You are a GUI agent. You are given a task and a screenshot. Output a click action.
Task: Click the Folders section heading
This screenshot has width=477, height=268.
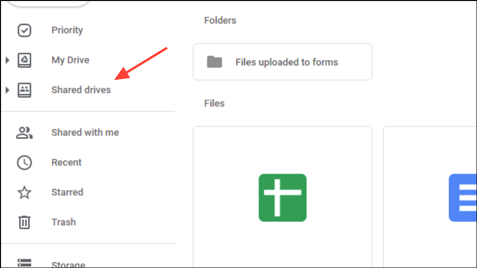click(220, 20)
